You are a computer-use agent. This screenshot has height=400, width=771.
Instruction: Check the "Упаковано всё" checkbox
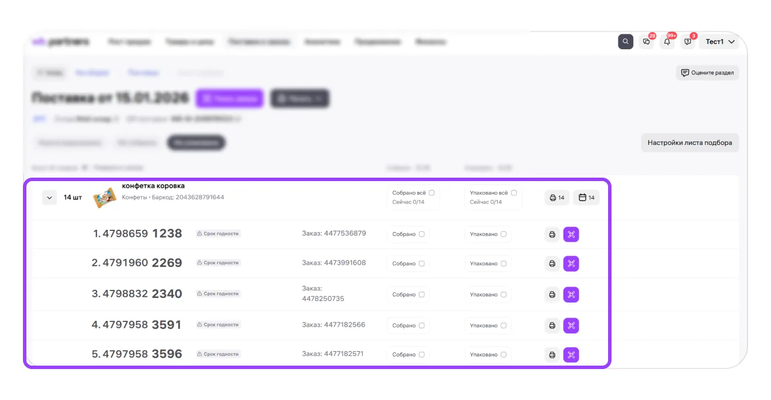(513, 193)
